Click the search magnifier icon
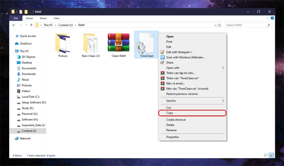 tap(269, 25)
